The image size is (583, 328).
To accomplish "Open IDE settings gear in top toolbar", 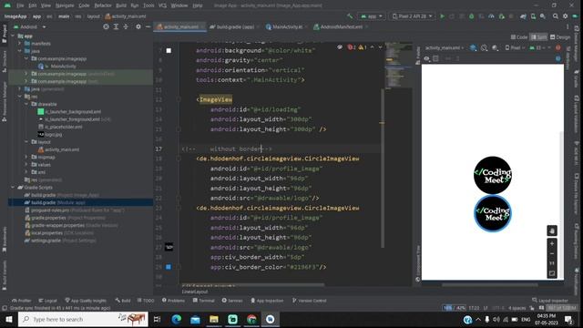I will pos(565,16).
